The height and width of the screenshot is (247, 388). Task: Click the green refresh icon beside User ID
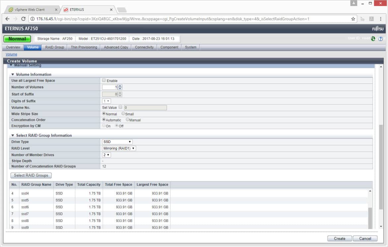pyautogui.click(x=373, y=38)
